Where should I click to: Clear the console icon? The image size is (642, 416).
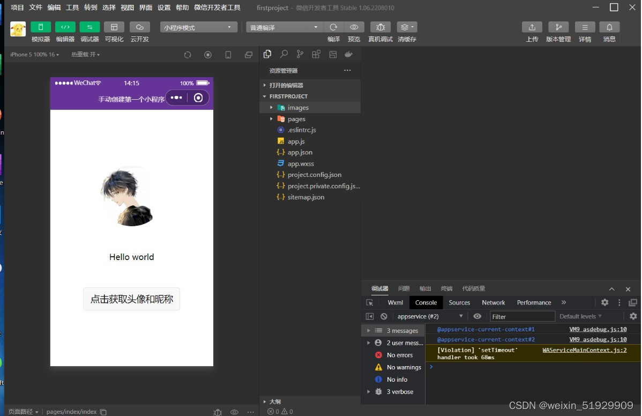pyautogui.click(x=384, y=316)
